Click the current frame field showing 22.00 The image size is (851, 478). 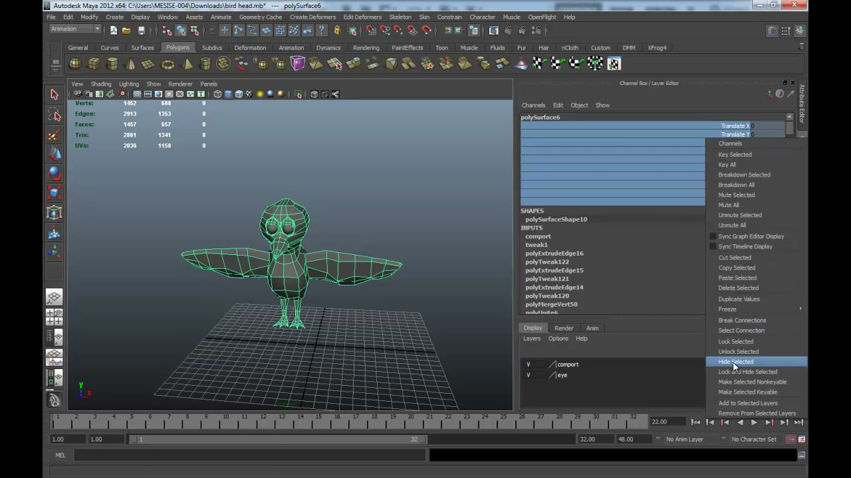click(x=668, y=422)
